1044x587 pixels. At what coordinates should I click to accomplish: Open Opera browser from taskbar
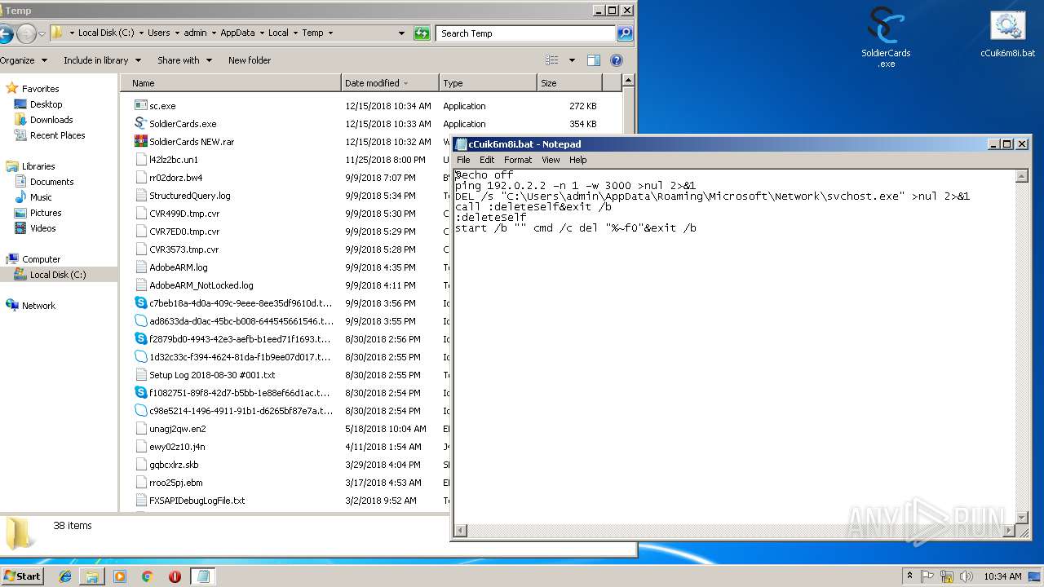pyautogui.click(x=175, y=576)
